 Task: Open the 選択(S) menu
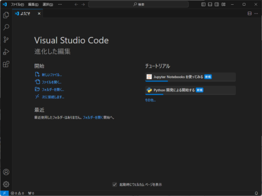[x=48, y=4]
